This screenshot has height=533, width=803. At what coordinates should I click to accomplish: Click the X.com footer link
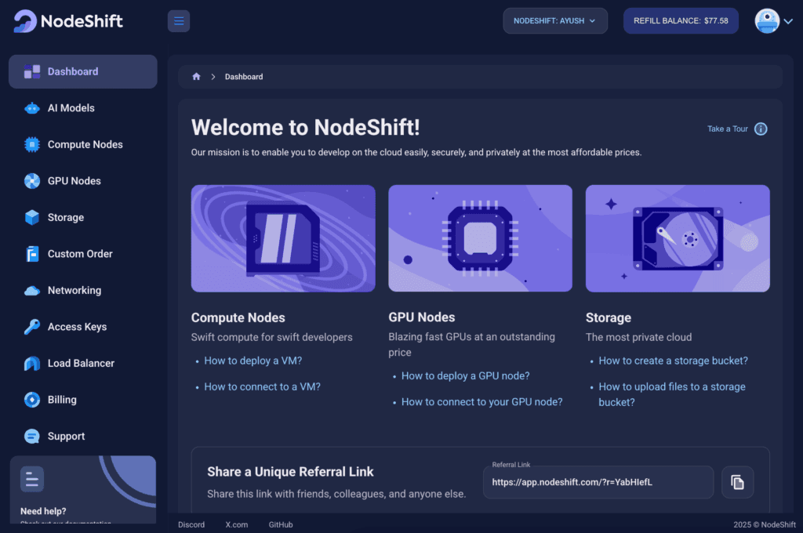click(237, 525)
